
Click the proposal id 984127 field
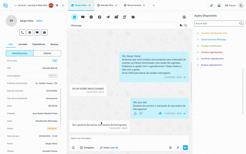point(53,76)
